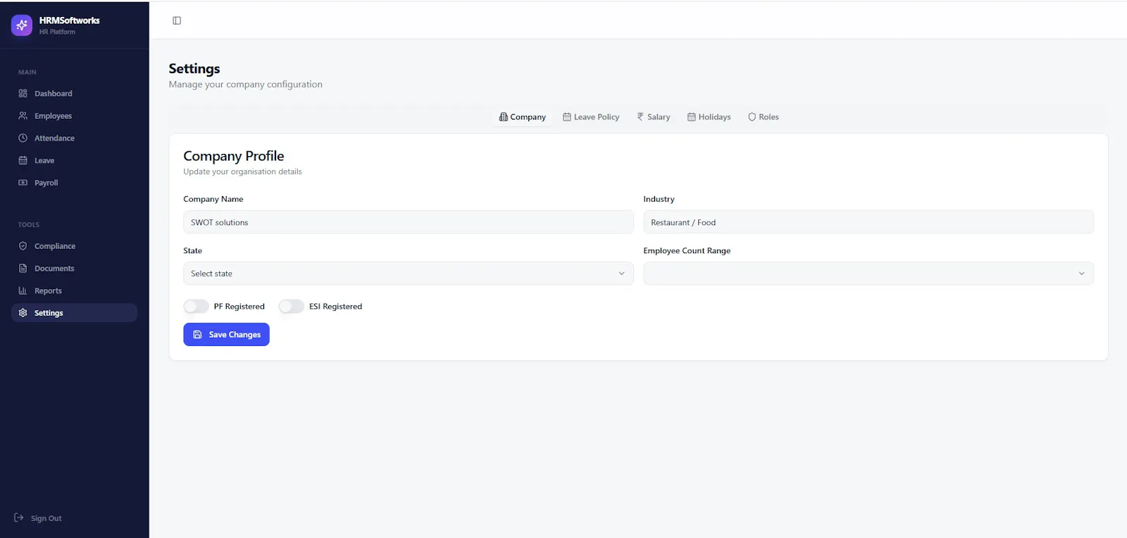Open the Employee Count Range dropdown

coord(868,274)
